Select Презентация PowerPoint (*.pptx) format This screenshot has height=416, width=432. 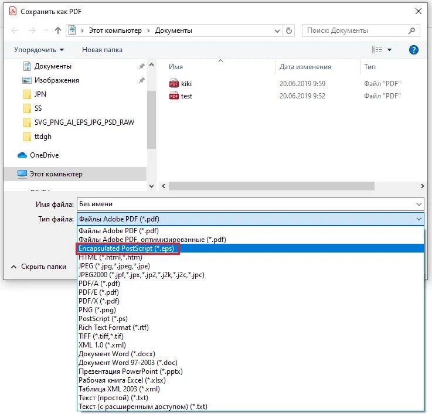pyautogui.click(x=250, y=371)
